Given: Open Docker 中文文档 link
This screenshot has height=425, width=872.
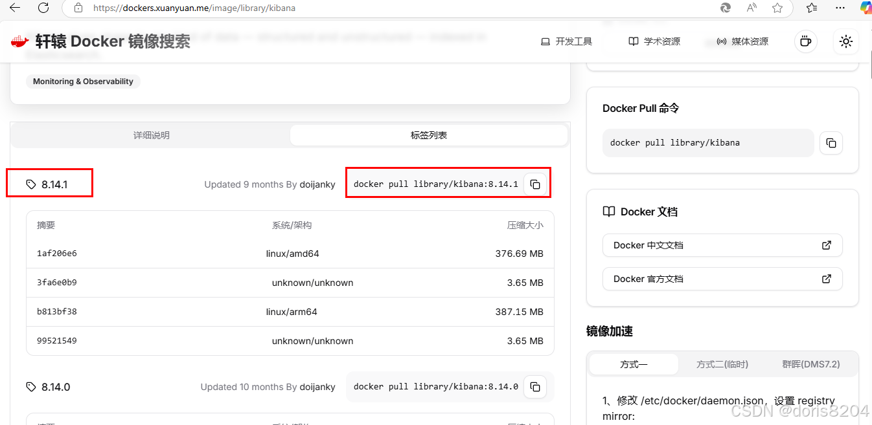Looking at the screenshot, I should coord(722,245).
